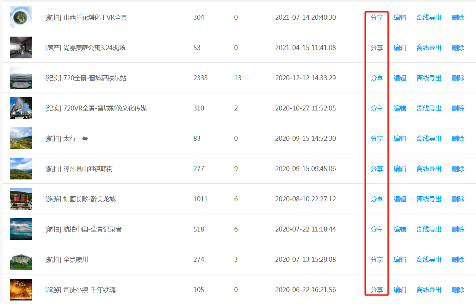
Task: Delete the 全景陵川 row
Action: click(x=458, y=260)
